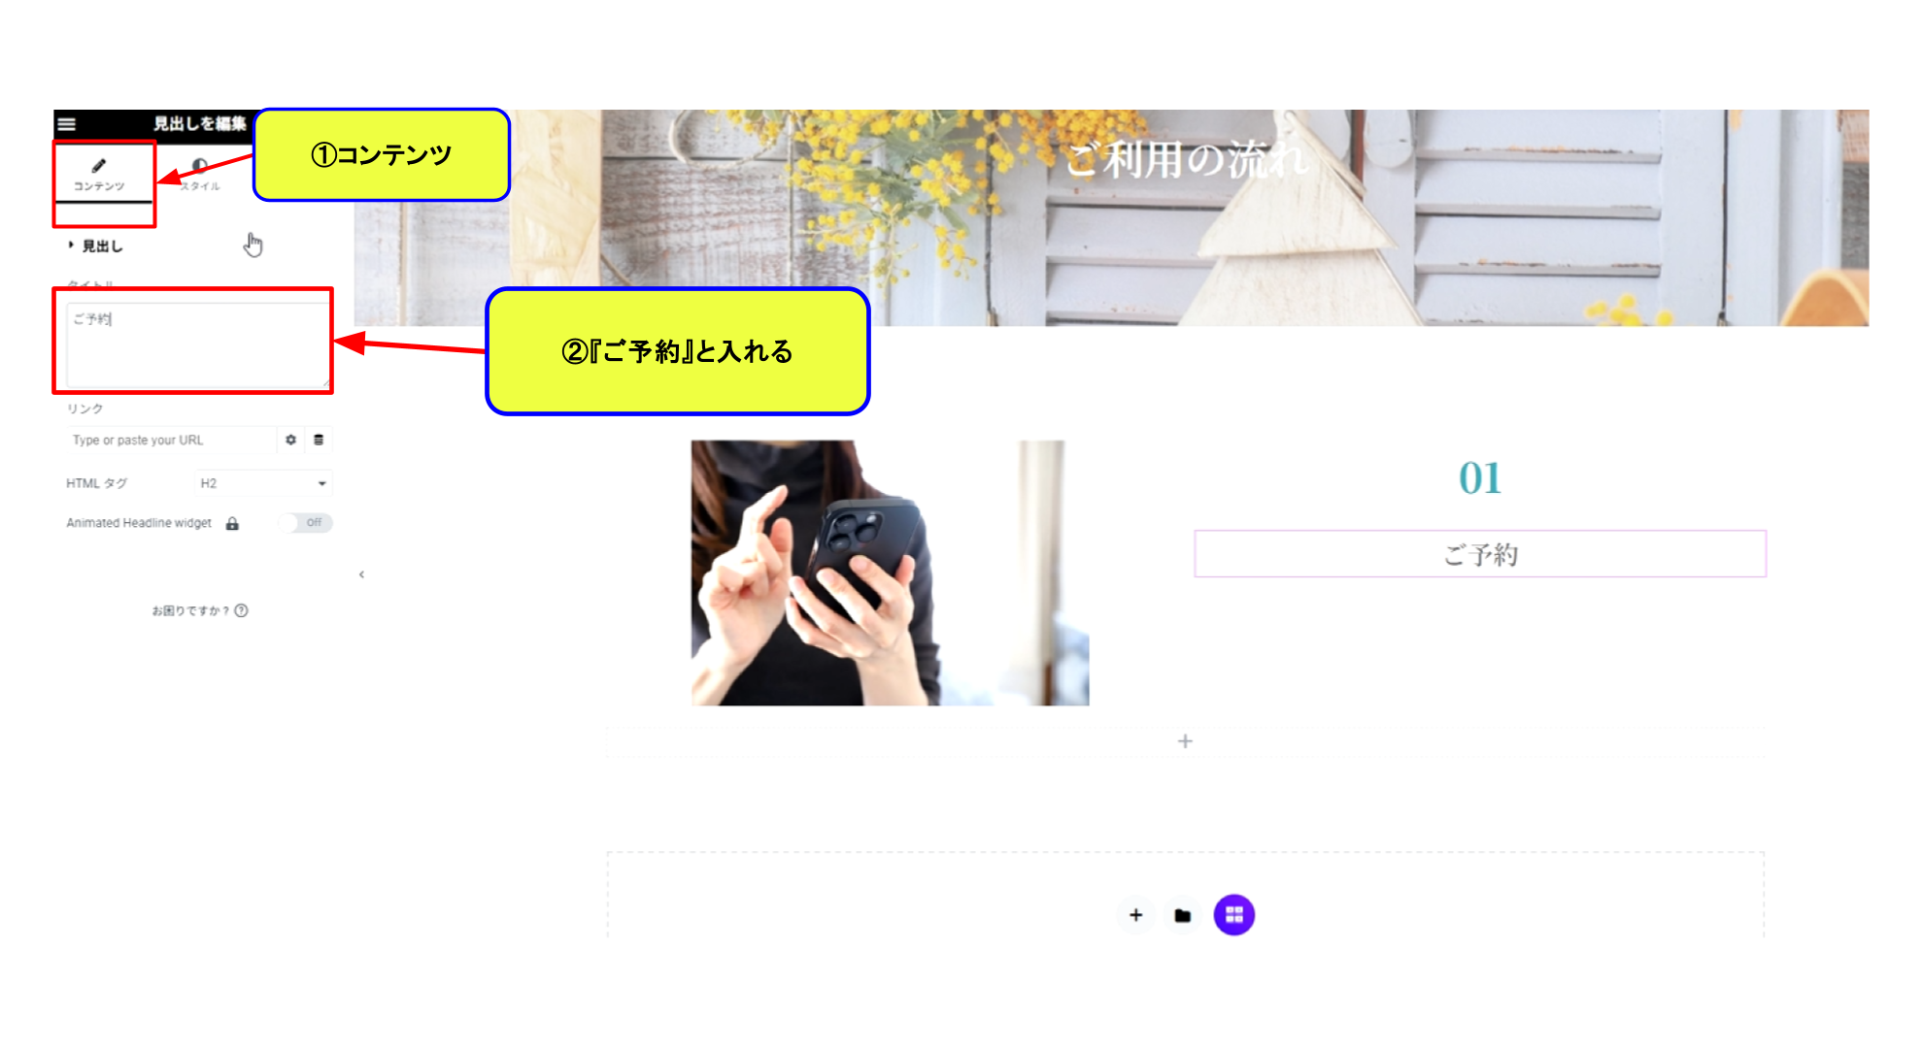Click the purple template kit button

(1233, 915)
